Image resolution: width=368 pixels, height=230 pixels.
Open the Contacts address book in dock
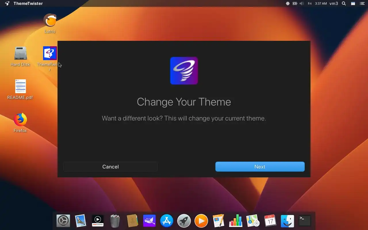coord(132,221)
